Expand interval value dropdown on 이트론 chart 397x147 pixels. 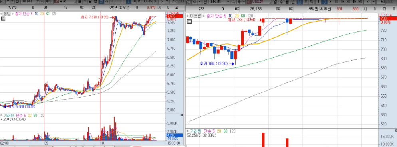374,2
